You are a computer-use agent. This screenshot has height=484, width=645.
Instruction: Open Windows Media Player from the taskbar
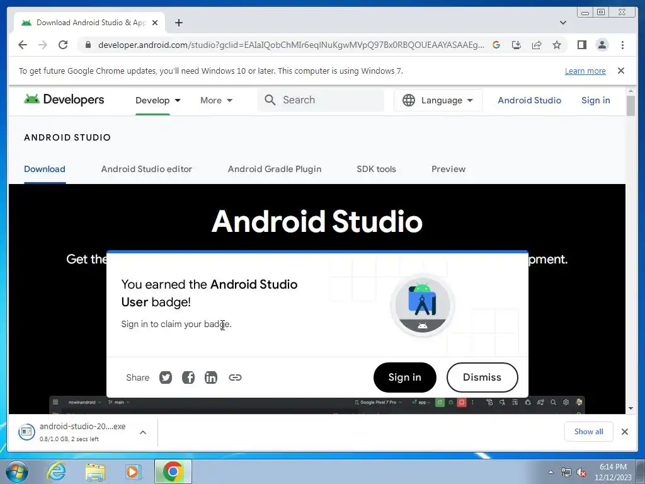(134, 471)
